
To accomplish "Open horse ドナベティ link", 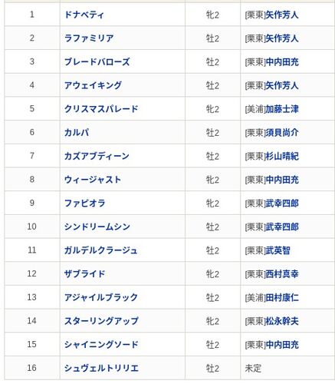I will click(84, 15).
